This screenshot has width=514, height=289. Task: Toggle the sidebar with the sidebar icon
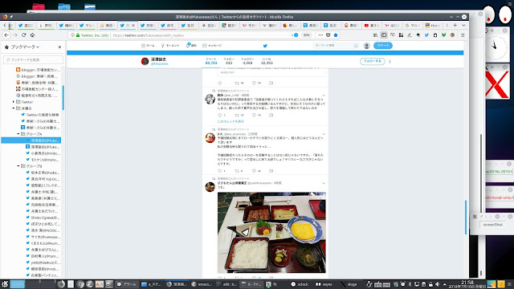coord(384,35)
